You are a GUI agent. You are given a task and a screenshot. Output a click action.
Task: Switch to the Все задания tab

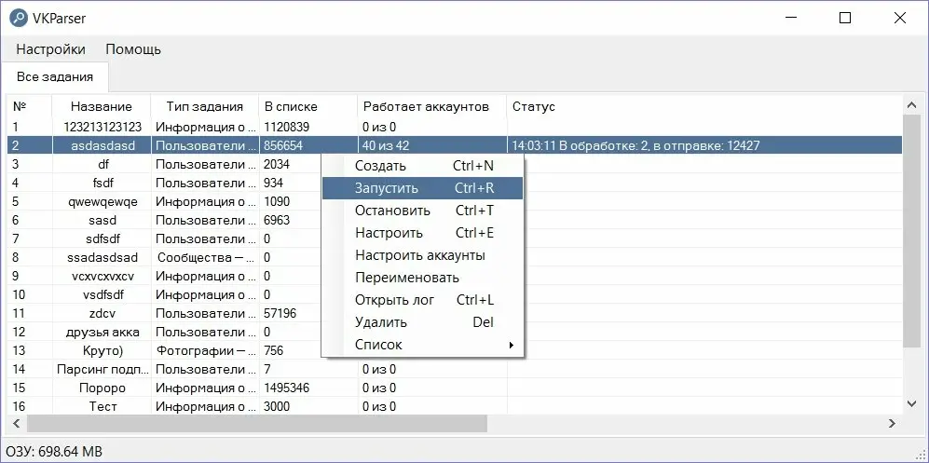tap(55, 77)
